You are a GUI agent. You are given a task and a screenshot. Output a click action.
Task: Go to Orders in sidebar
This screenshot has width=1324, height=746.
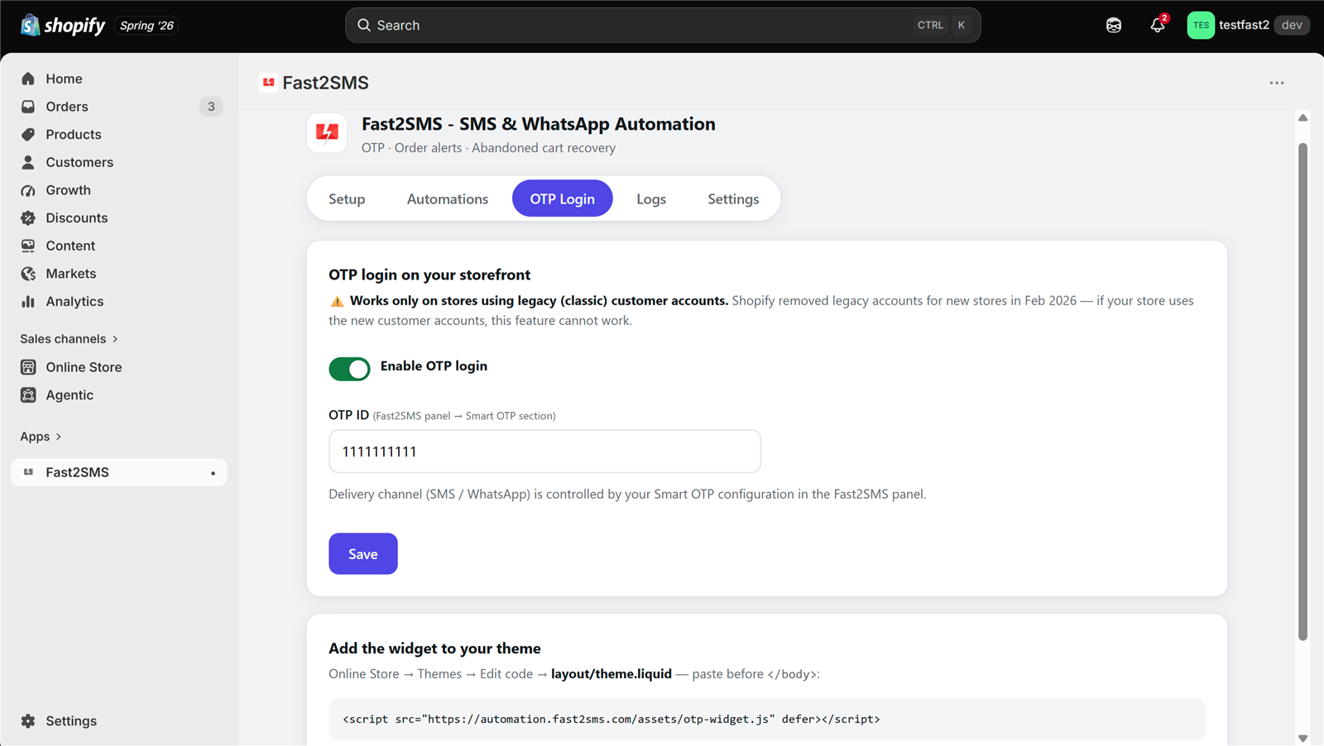119,107
